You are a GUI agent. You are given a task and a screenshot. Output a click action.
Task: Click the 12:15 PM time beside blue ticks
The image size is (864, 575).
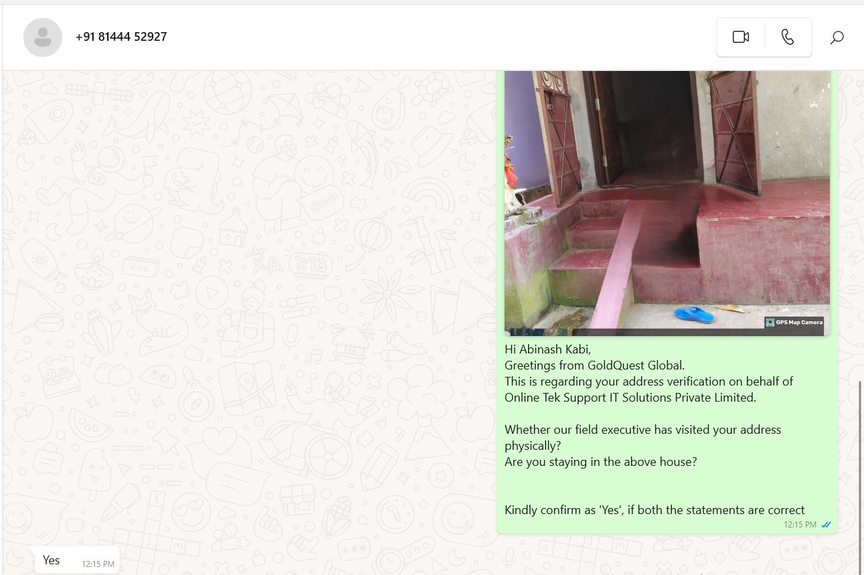click(800, 525)
